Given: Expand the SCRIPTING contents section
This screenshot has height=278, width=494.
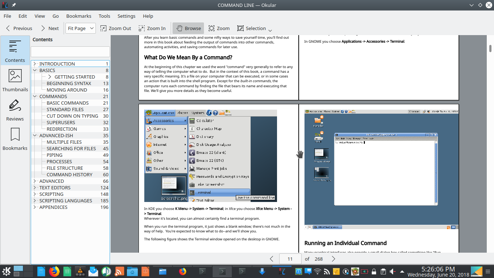Looking at the screenshot, I should 35,194.
